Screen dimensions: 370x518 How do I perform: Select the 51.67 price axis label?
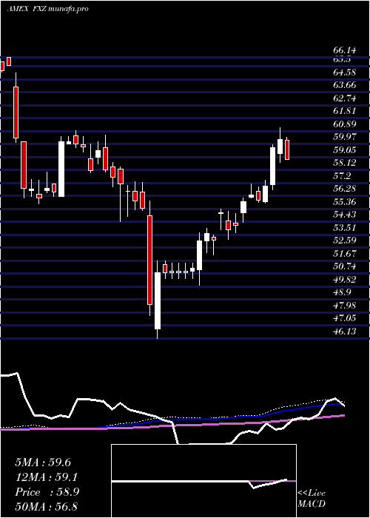click(x=345, y=253)
